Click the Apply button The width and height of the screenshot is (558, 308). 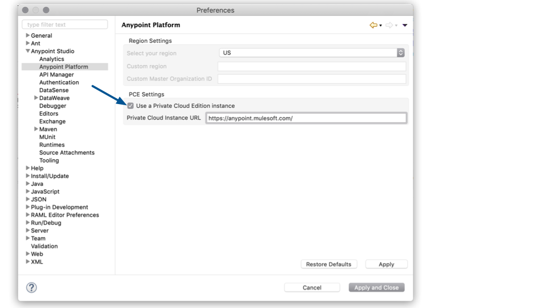tap(386, 264)
